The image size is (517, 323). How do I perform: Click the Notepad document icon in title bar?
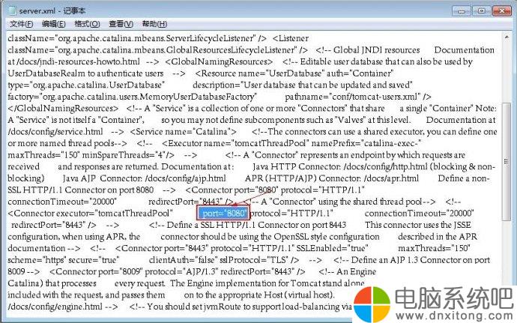click(x=12, y=10)
